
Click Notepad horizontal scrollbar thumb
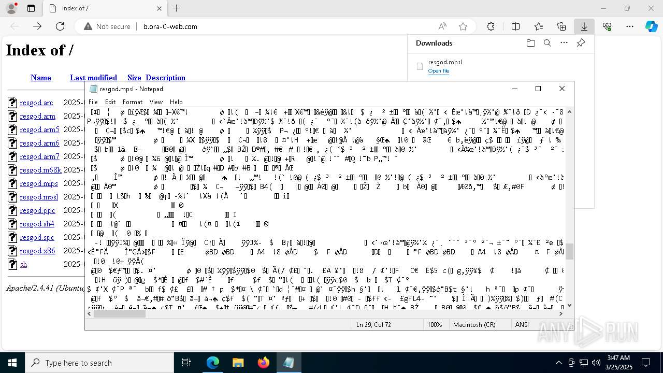click(x=119, y=313)
